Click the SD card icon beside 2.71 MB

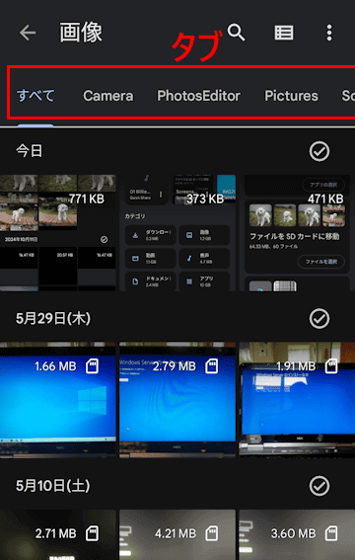[x=93, y=533]
